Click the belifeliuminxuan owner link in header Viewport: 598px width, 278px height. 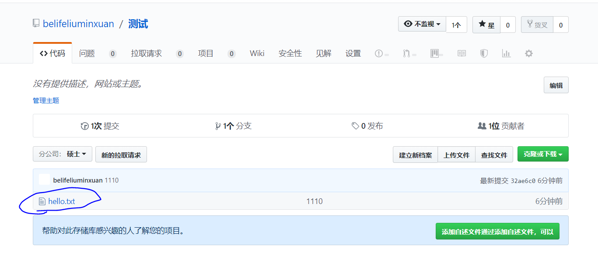coord(78,24)
